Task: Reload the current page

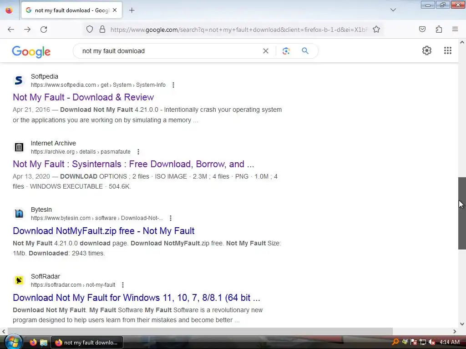Action: pyautogui.click(x=44, y=30)
